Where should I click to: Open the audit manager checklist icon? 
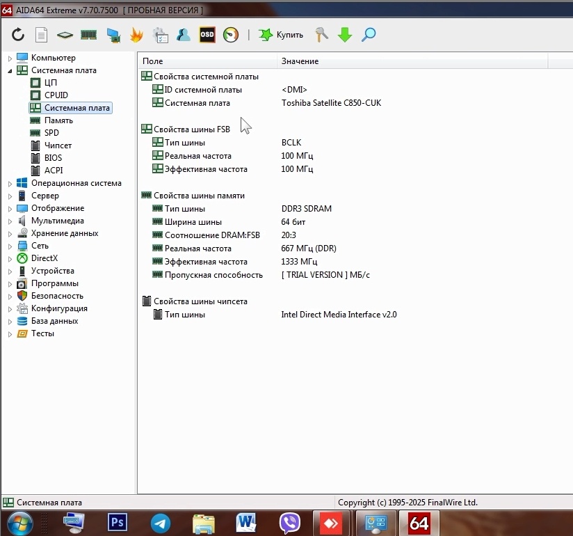[x=161, y=36]
